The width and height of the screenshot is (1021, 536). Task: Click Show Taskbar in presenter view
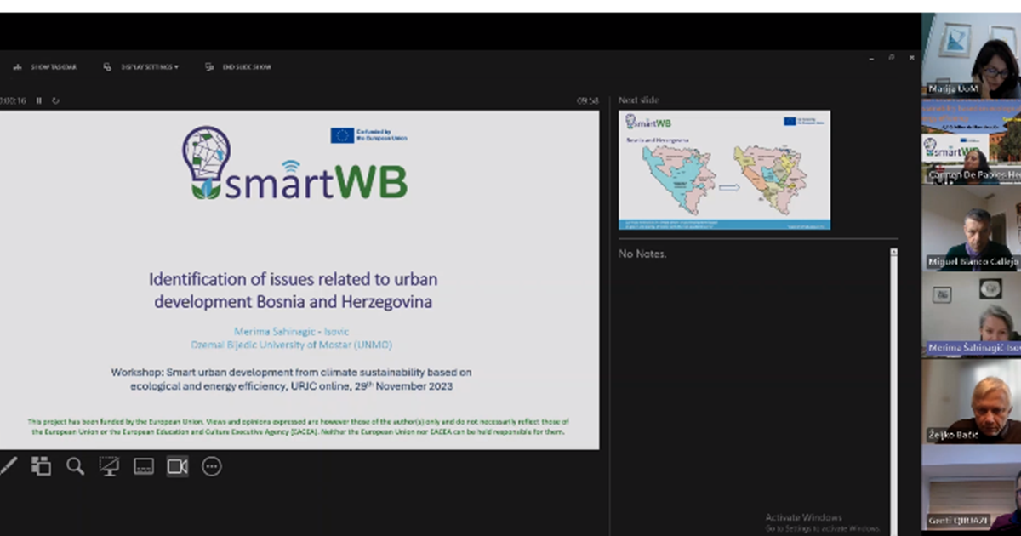pyautogui.click(x=46, y=67)
